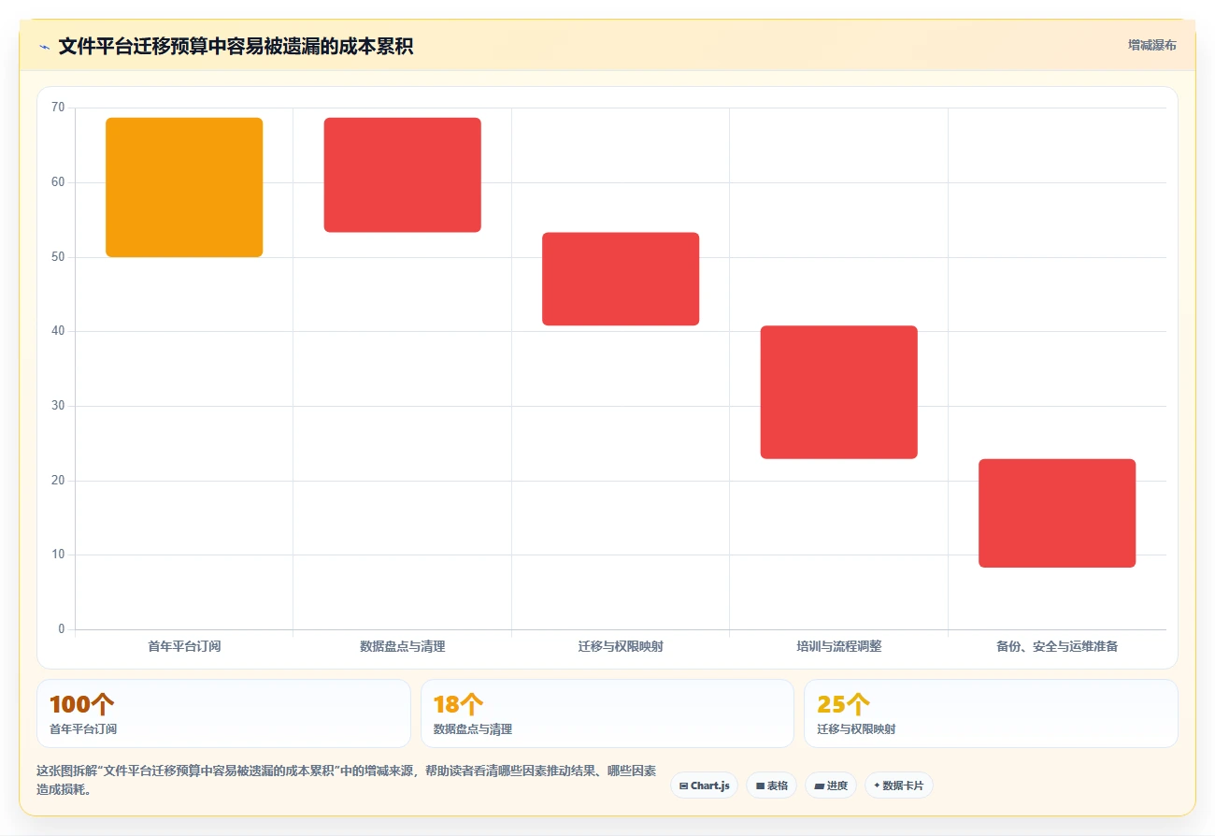Screen dimensions: 1215x836
Task: Click the y-axis value 10
Action: click(x=58, y=555)
